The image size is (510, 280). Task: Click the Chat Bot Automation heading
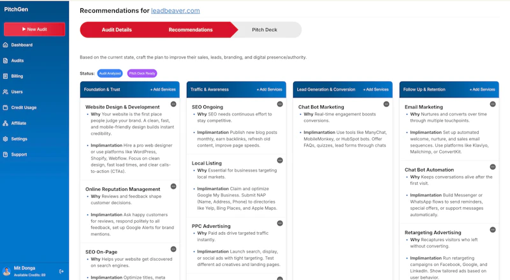click(429, 170)
